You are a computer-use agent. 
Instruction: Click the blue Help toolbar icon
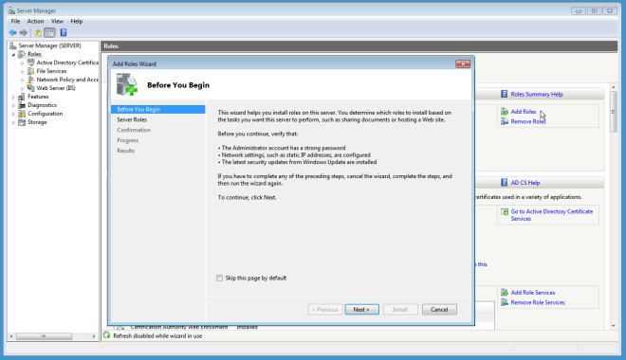[x=64, y=33]
